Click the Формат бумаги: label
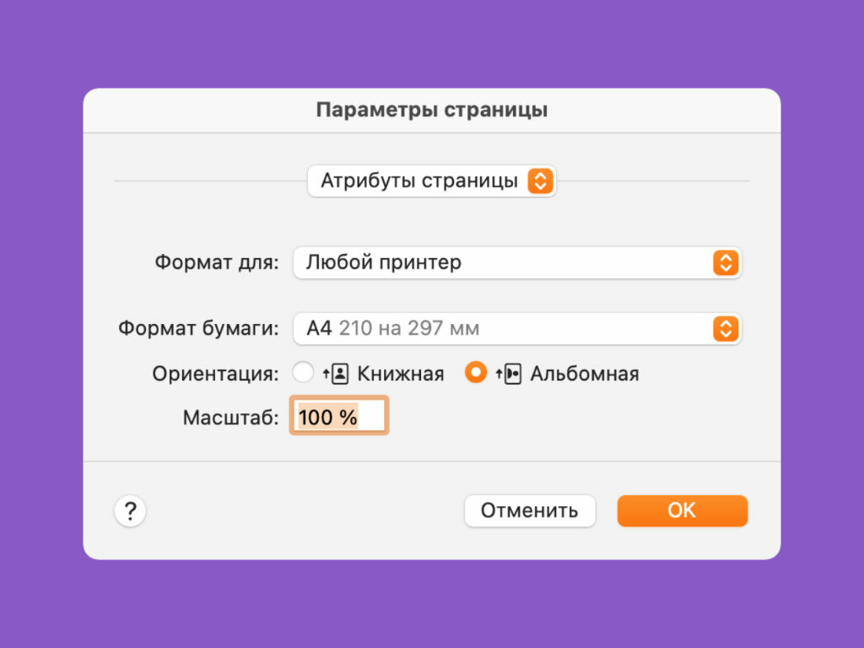Screen dimensions: 864x648 pos(198,328)
